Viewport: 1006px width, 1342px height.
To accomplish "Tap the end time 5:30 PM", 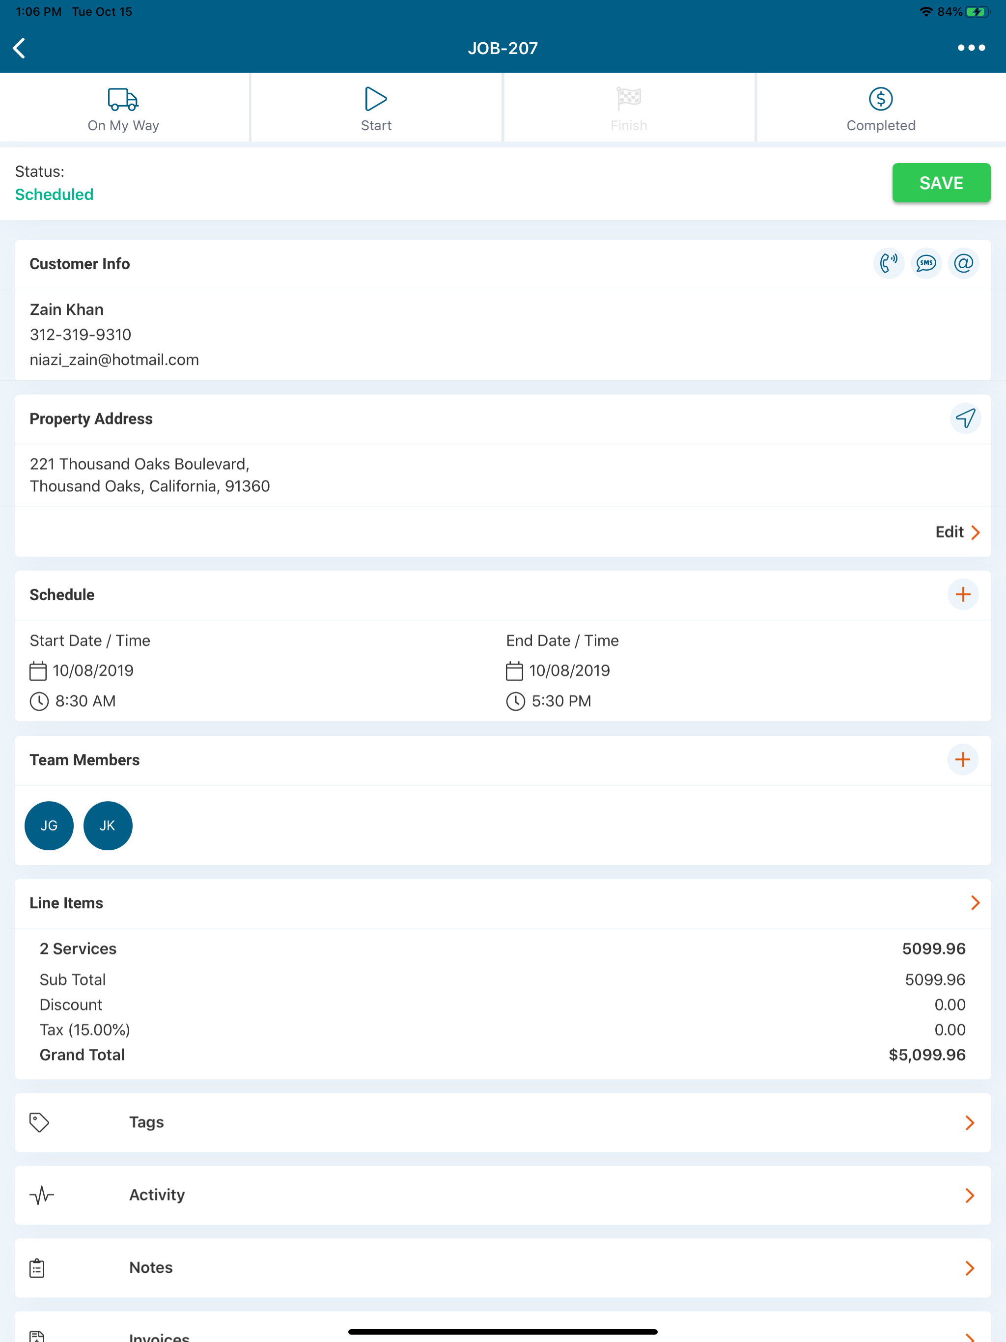I will point(561,701).
